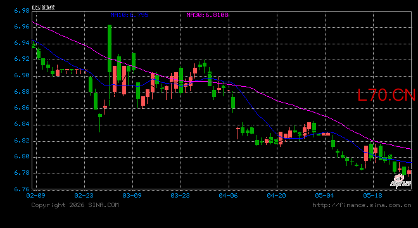
Task: Select the 6.90 price axis label
Action: click(22, 75)
